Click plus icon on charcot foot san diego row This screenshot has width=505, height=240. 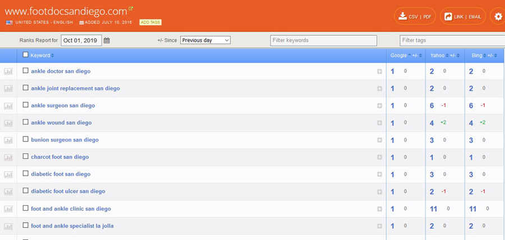pos(380,157)
